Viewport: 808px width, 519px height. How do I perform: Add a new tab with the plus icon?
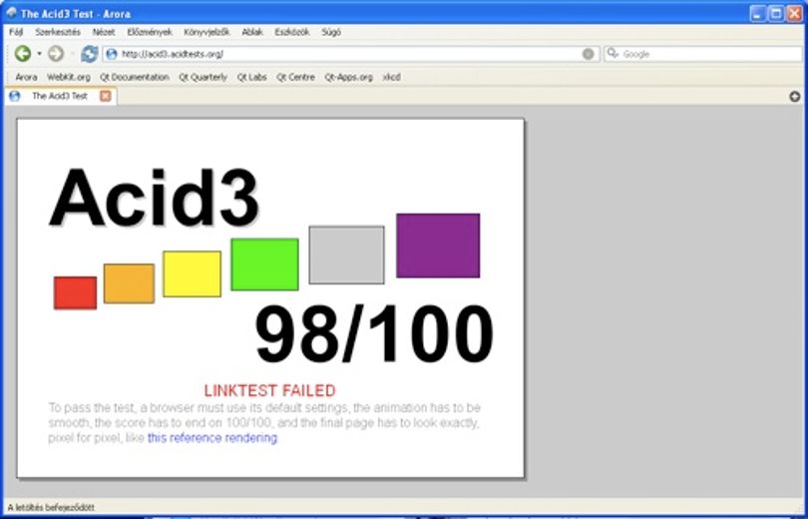(x=795, y=97)
